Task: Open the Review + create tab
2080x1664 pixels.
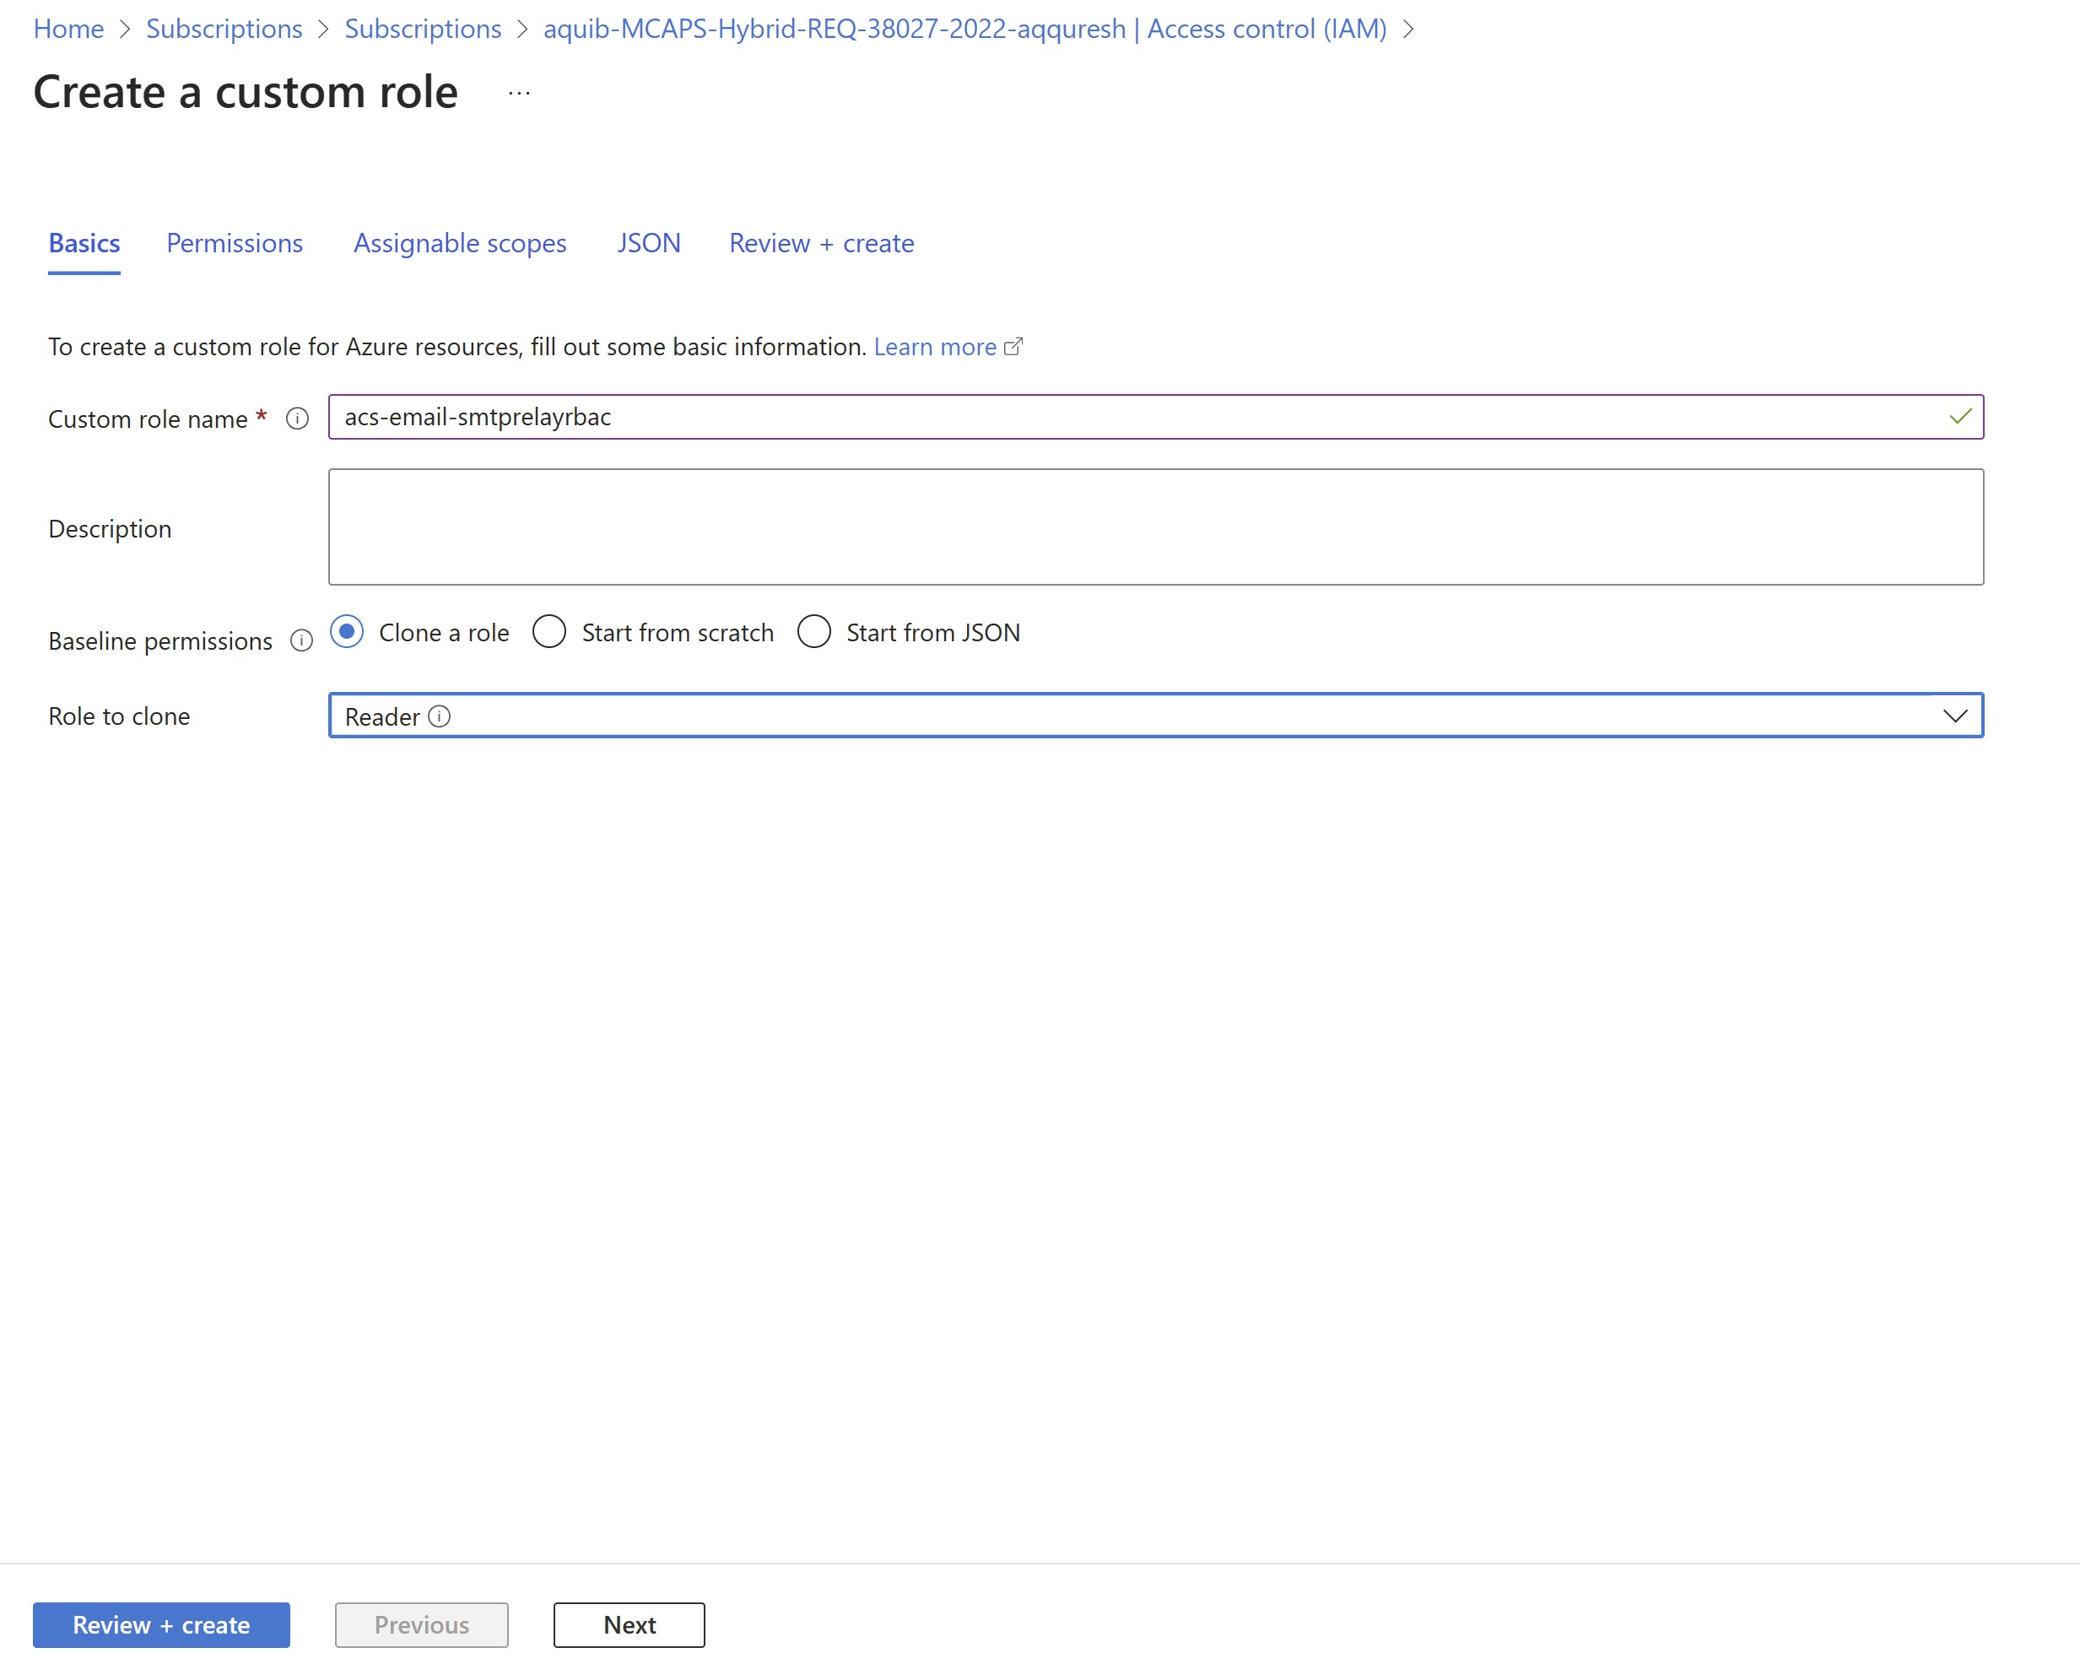Action: point(821,243)
